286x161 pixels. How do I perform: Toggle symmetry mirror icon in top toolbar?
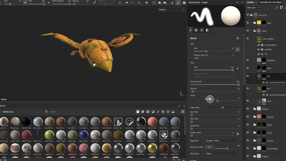point(127,3)
